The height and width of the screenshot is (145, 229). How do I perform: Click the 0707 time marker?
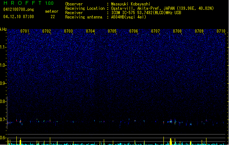tap(155, 31)
